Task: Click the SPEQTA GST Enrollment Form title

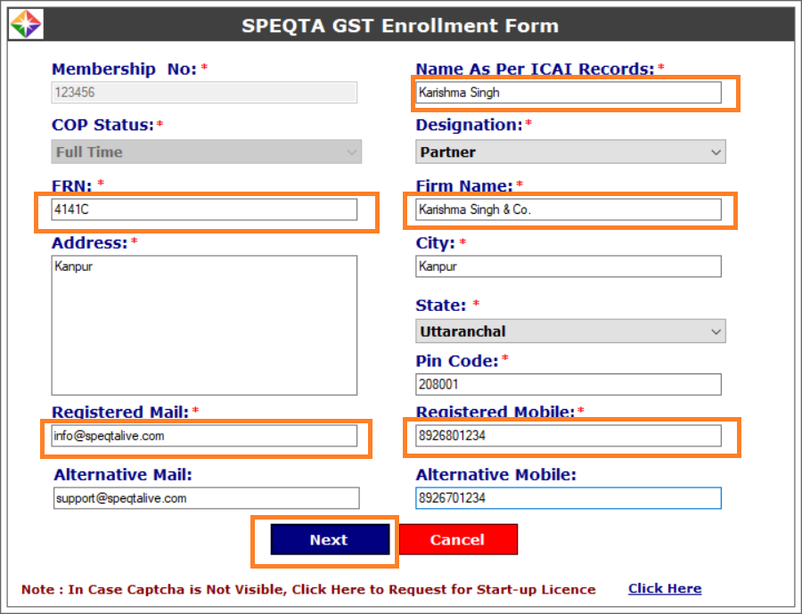Action: pos(400,26)
